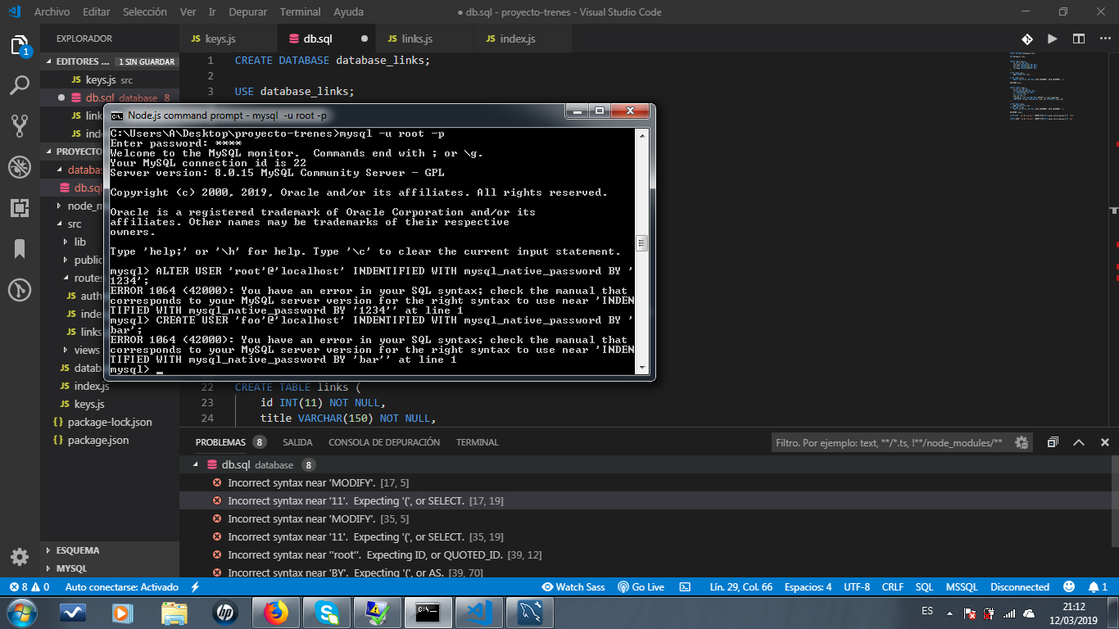Image resolution: width=1119 pixels, height=629 pixels.
Task: Click unsaved dot on db.sql tab
Action: click(365, 38)
